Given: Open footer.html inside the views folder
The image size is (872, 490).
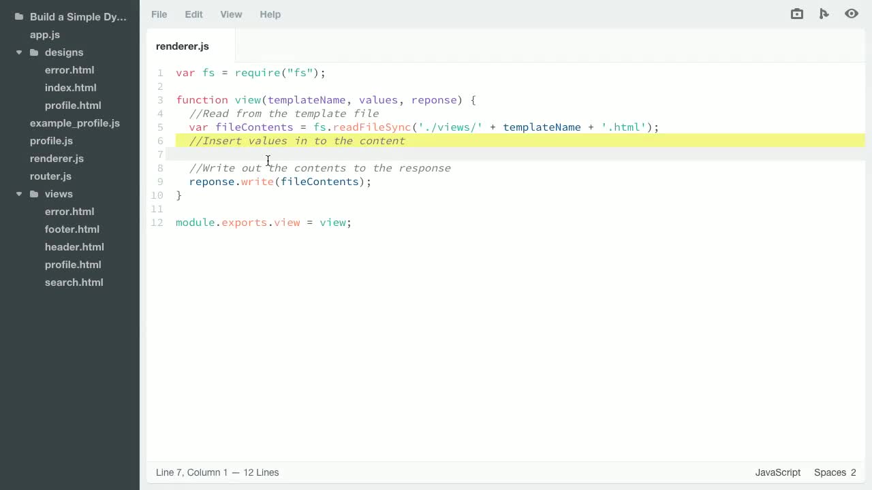Looking at the screenshot, I should pos(72,229).
